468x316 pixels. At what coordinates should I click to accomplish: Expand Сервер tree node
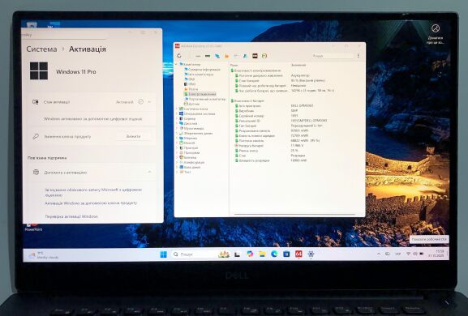tap(176, 118)
